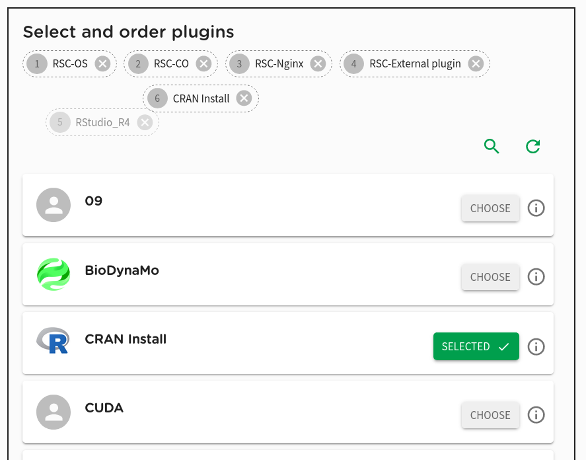The height and width of the screenshot is (460, 586).
Task: Open the plugin search magnifier icon
Action: 492,146
